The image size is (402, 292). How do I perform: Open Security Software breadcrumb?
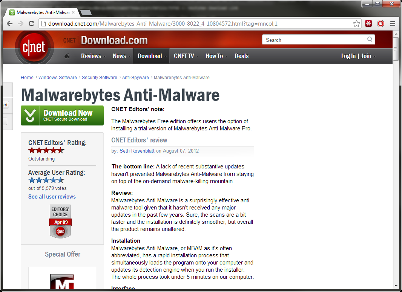click(x=100, y=77)
